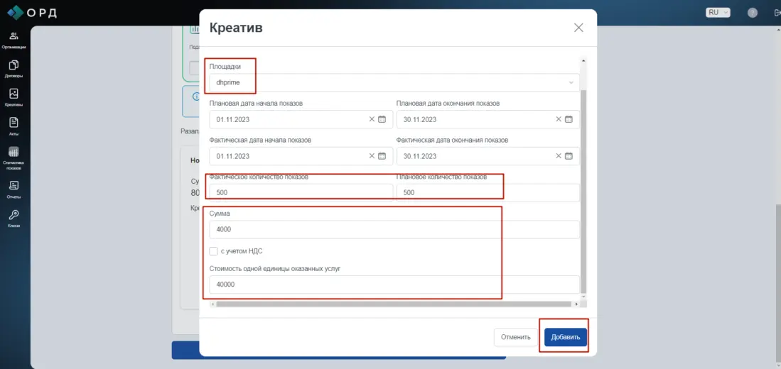The width and height of the screenshot is (781, 369).
Task: Open calendar for planned start date
Action: click(382, 119)
